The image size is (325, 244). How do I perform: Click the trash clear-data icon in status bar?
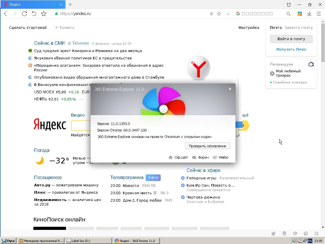coord(284,234)
